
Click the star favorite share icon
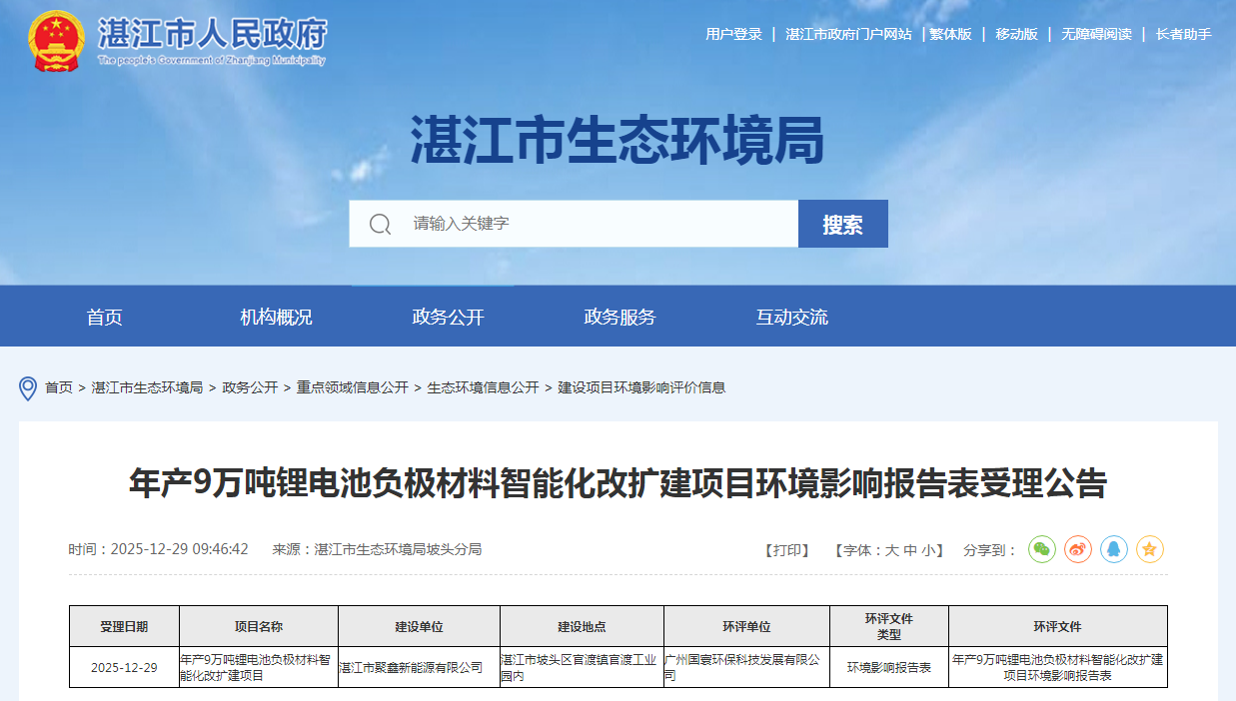click(x=1149, y=548)
